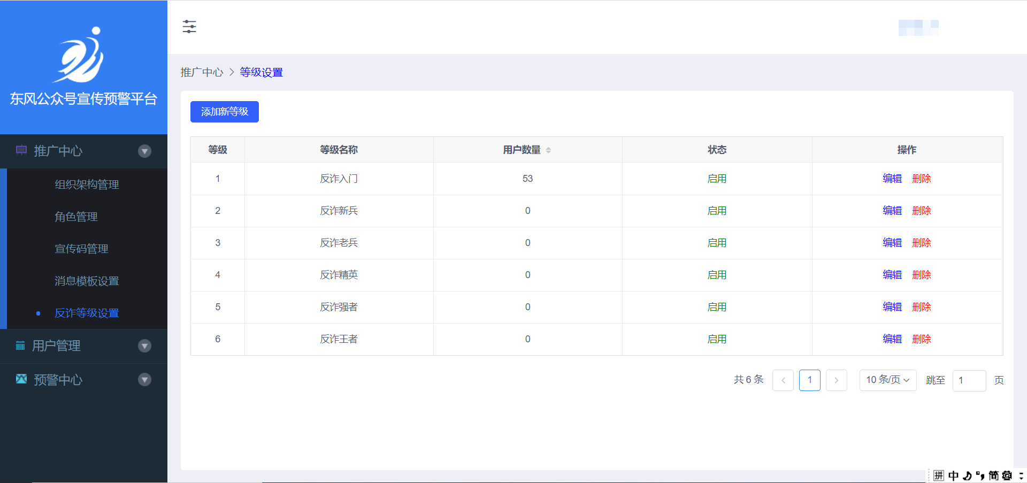Click the 添加新等级 button
The width and height of the screenshot is (1027, 483).
coord(225,112)
